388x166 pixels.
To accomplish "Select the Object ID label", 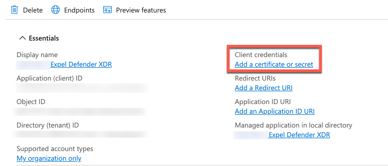I will [31, 102].
